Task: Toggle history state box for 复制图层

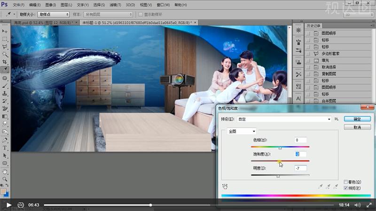Action: (308, 74)
